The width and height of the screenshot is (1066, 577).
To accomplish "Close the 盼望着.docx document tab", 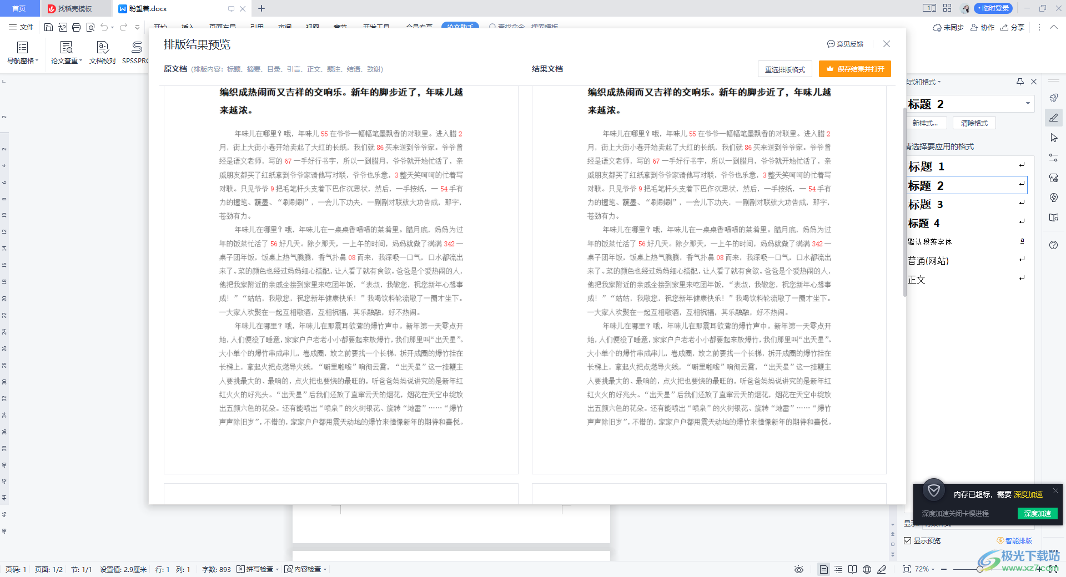I will (x=243, y=9).
